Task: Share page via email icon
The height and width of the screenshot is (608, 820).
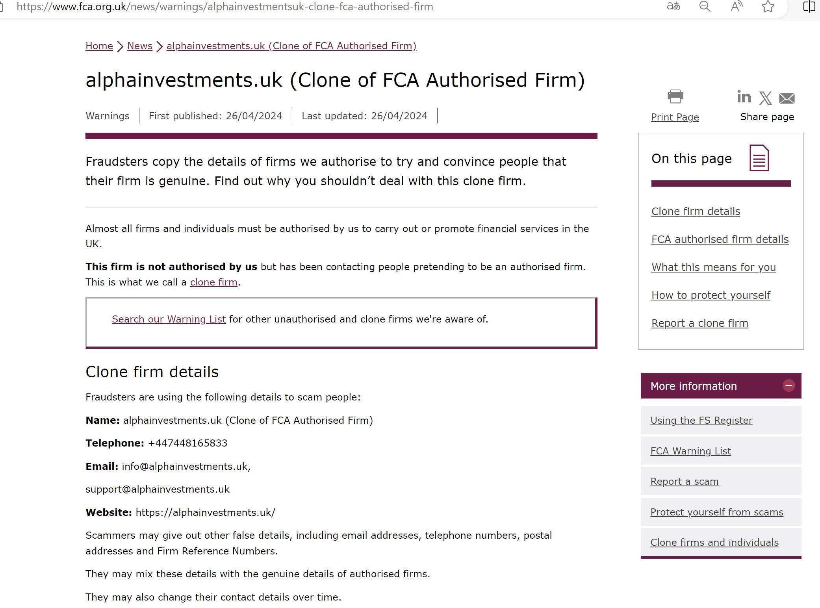Action: [787, 98]
